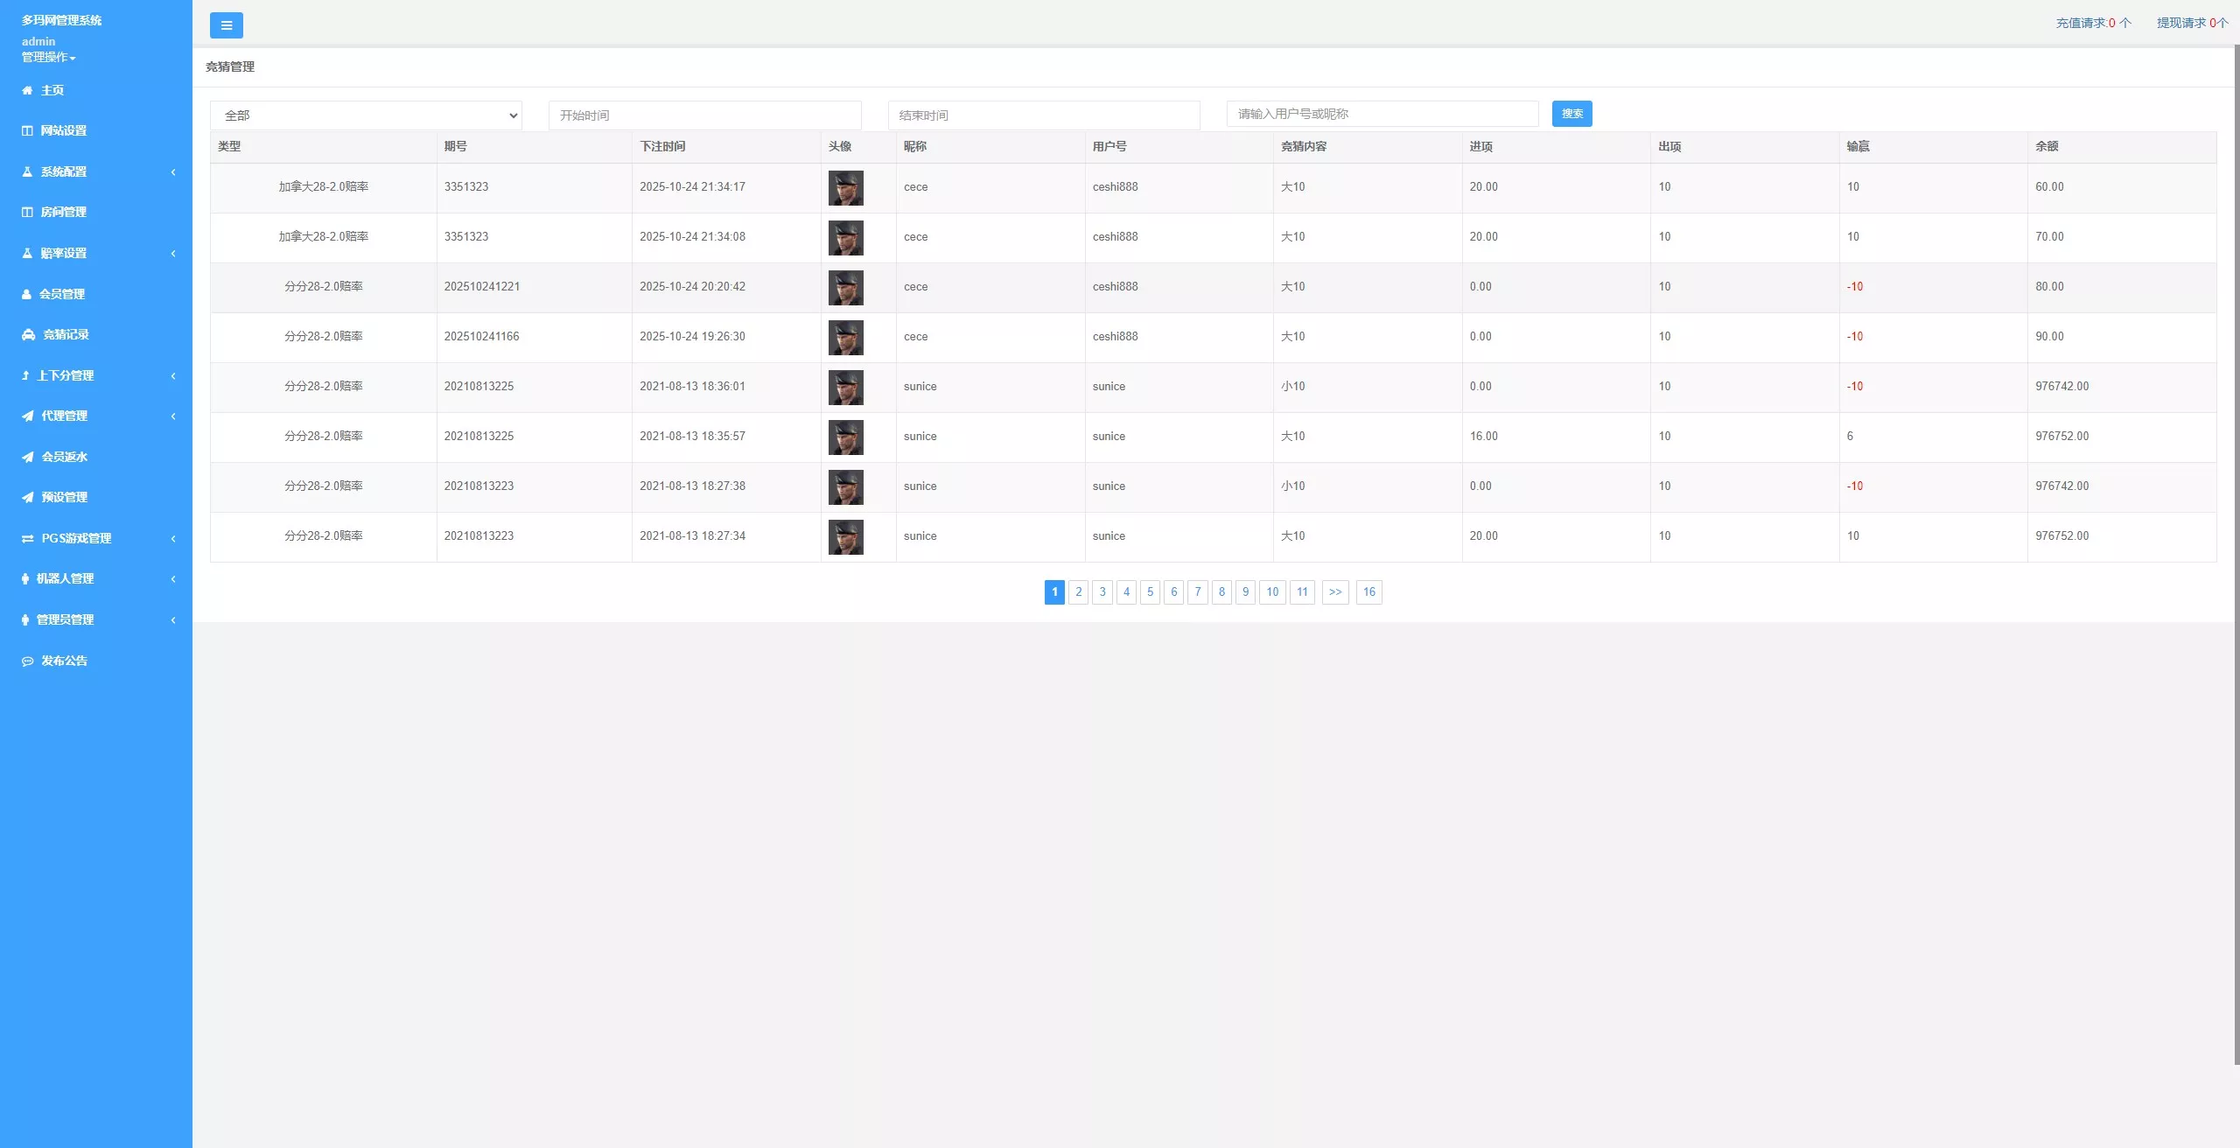2240x1148 pixels.
Task: Open the 管理操作 admin dropdown
Action: click(x=49, y=57)
